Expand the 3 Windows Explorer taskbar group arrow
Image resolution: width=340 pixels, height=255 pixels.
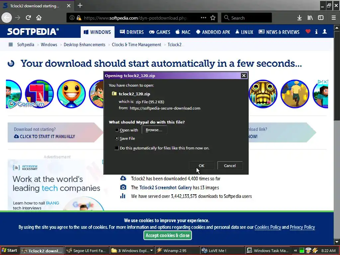(x=151, y=250)
